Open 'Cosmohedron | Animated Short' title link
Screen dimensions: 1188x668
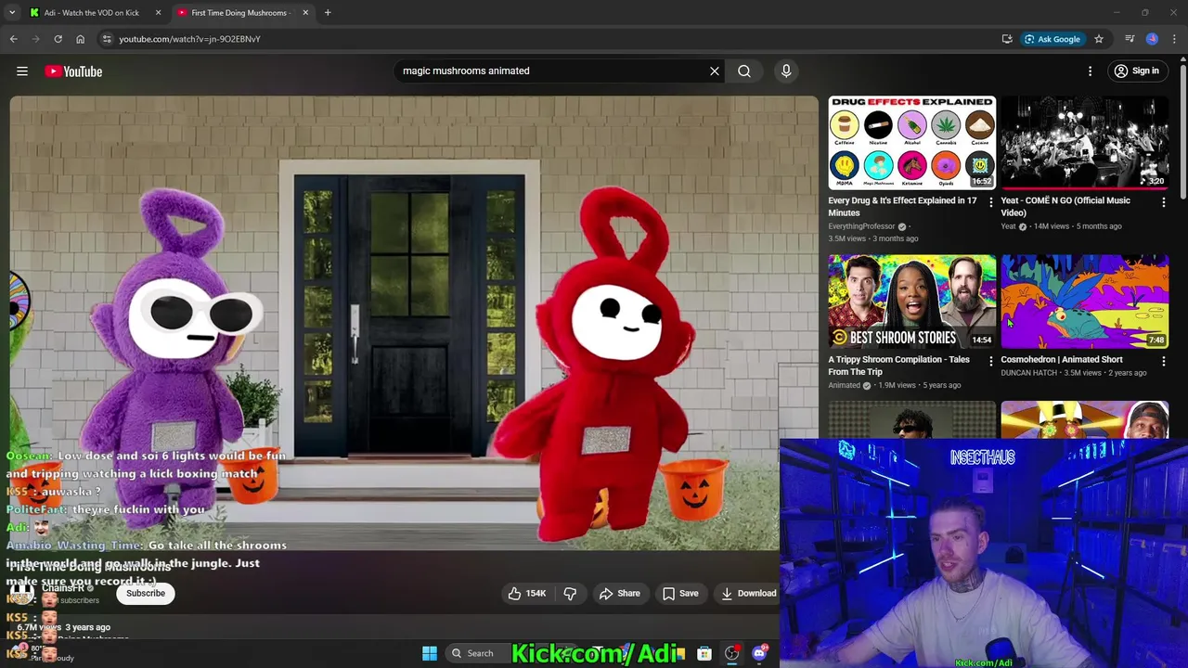[x=1061, y=359]
